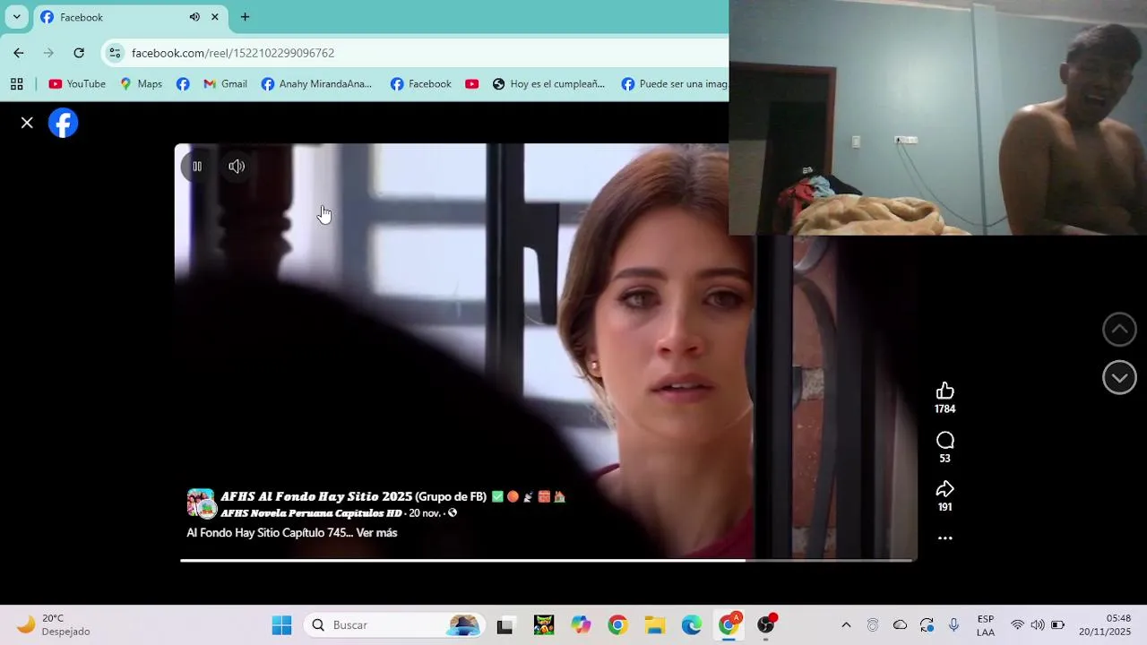Open the Chrome tab search dropdown

16,17
